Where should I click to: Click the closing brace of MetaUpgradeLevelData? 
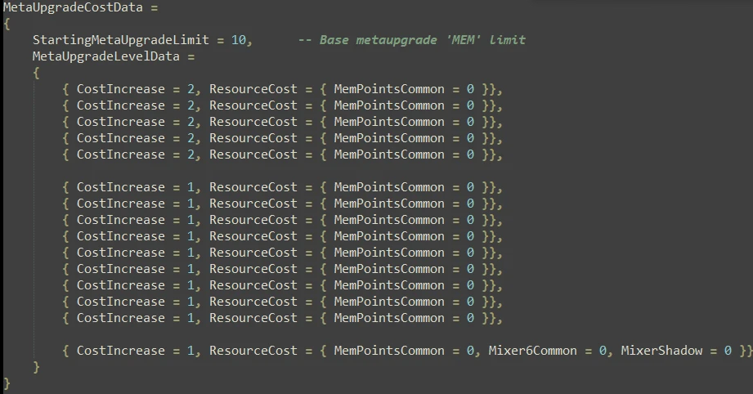36,367
